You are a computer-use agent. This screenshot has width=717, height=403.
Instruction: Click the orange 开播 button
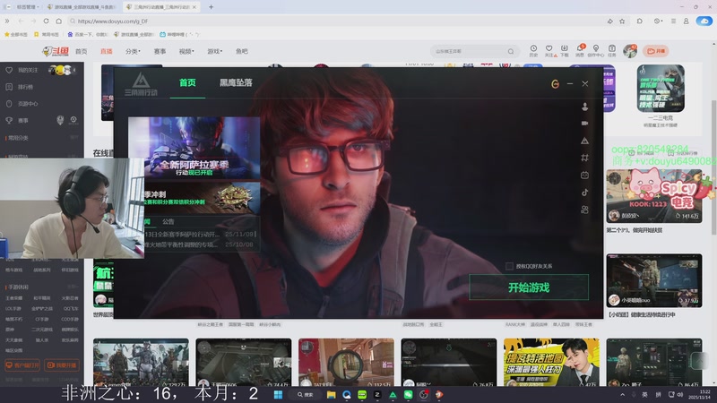pyautogui.click(x=656, y=51)
